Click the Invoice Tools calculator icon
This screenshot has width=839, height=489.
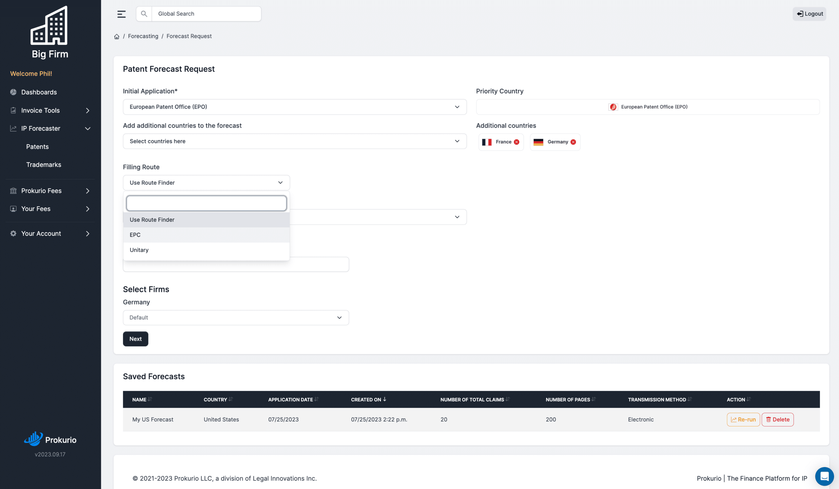tap(13, 110)
